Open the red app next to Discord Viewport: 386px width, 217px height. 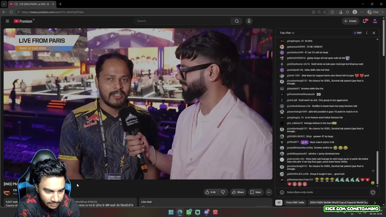[215, 212]
